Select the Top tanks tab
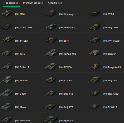Screen dimensions: 124x123 (11, 3)
